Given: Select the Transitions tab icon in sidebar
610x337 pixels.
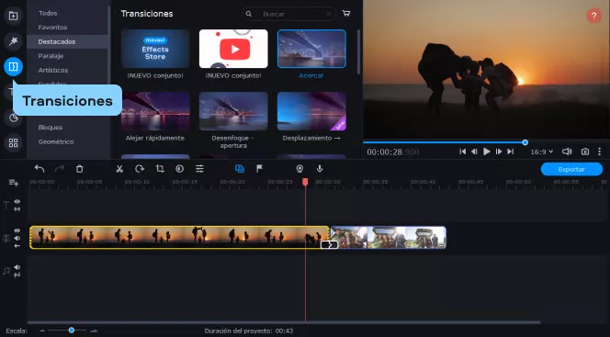Looking at the screenshot, I should pyautogui.click(x=13, y=67).
